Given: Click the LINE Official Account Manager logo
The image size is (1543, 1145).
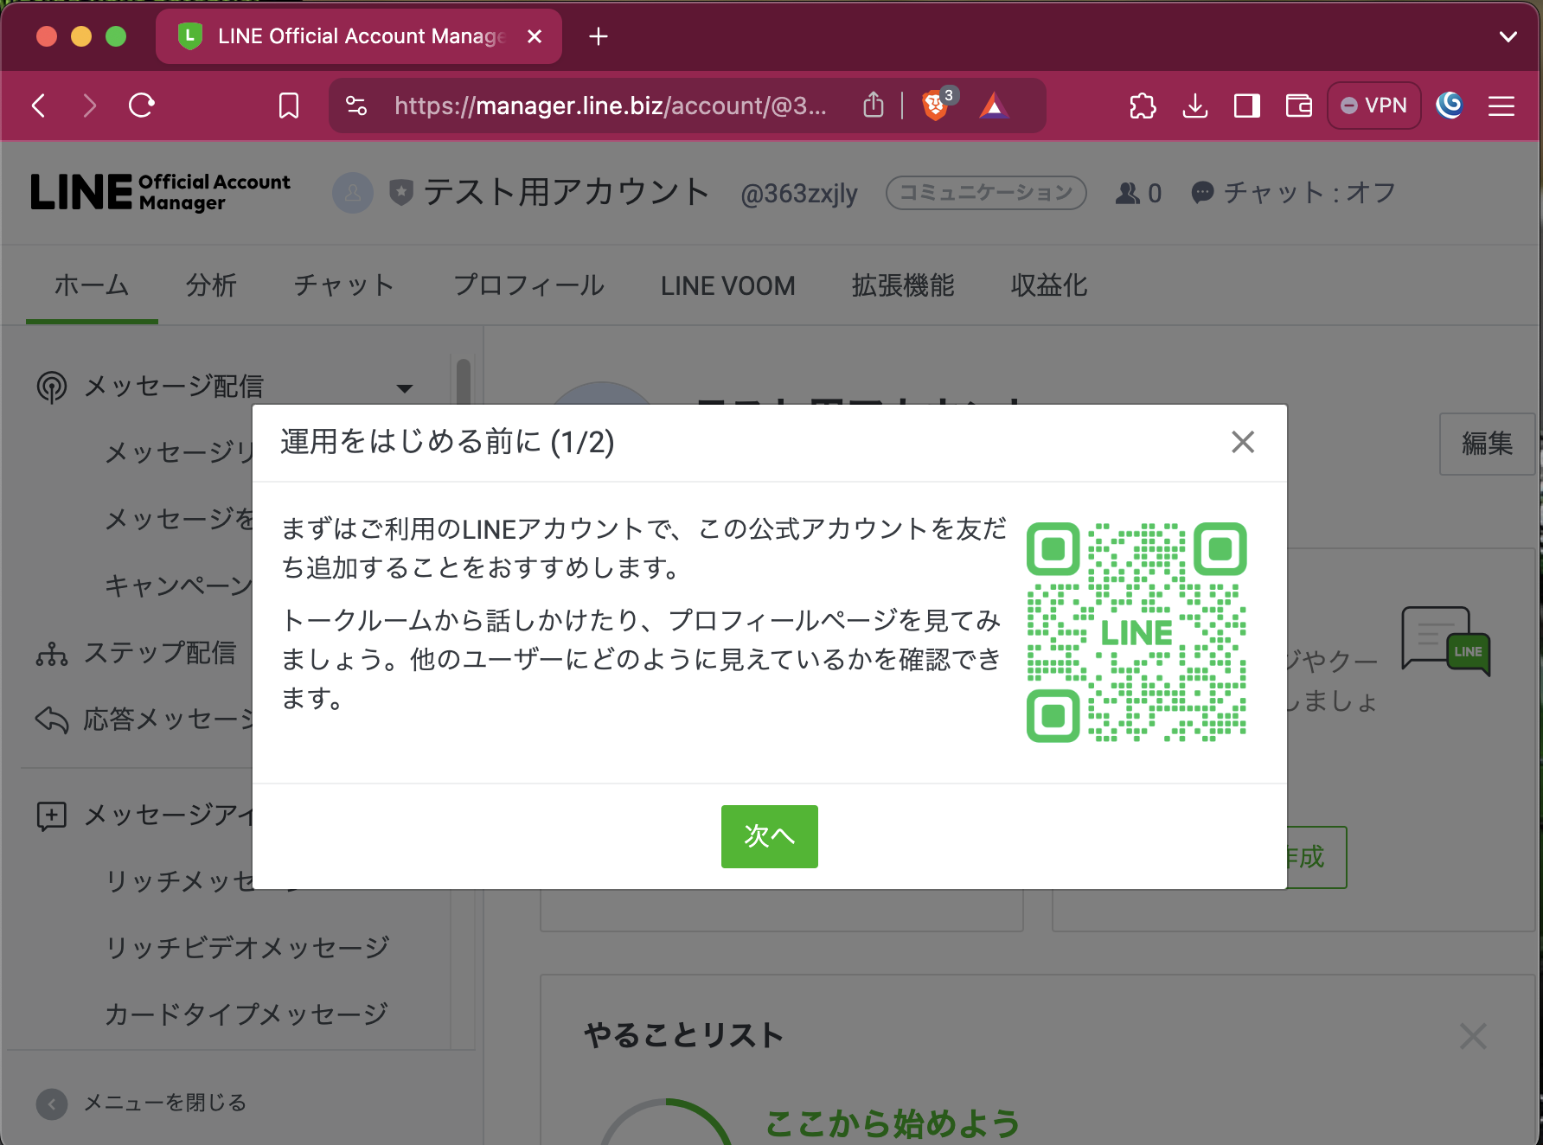Looking at the screenshot, I should coord(160,192).
